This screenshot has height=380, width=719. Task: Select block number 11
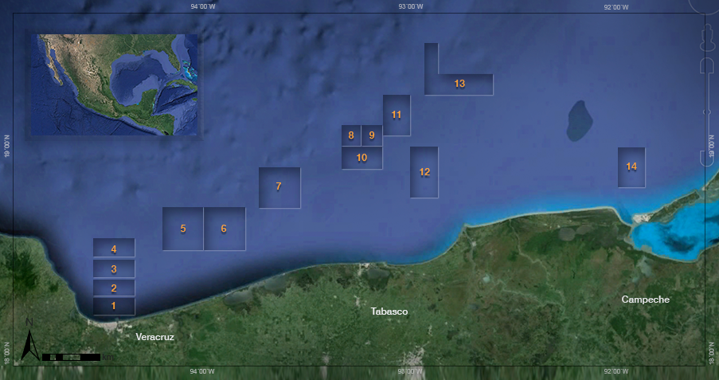click(x=397, y=115)
